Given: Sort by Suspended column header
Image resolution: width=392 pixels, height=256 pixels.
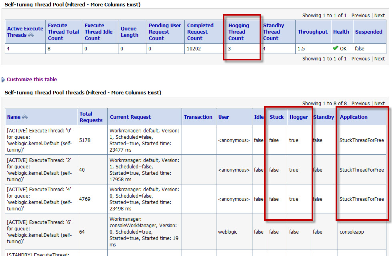Looking at the screenshot, I should click(369, 32).
